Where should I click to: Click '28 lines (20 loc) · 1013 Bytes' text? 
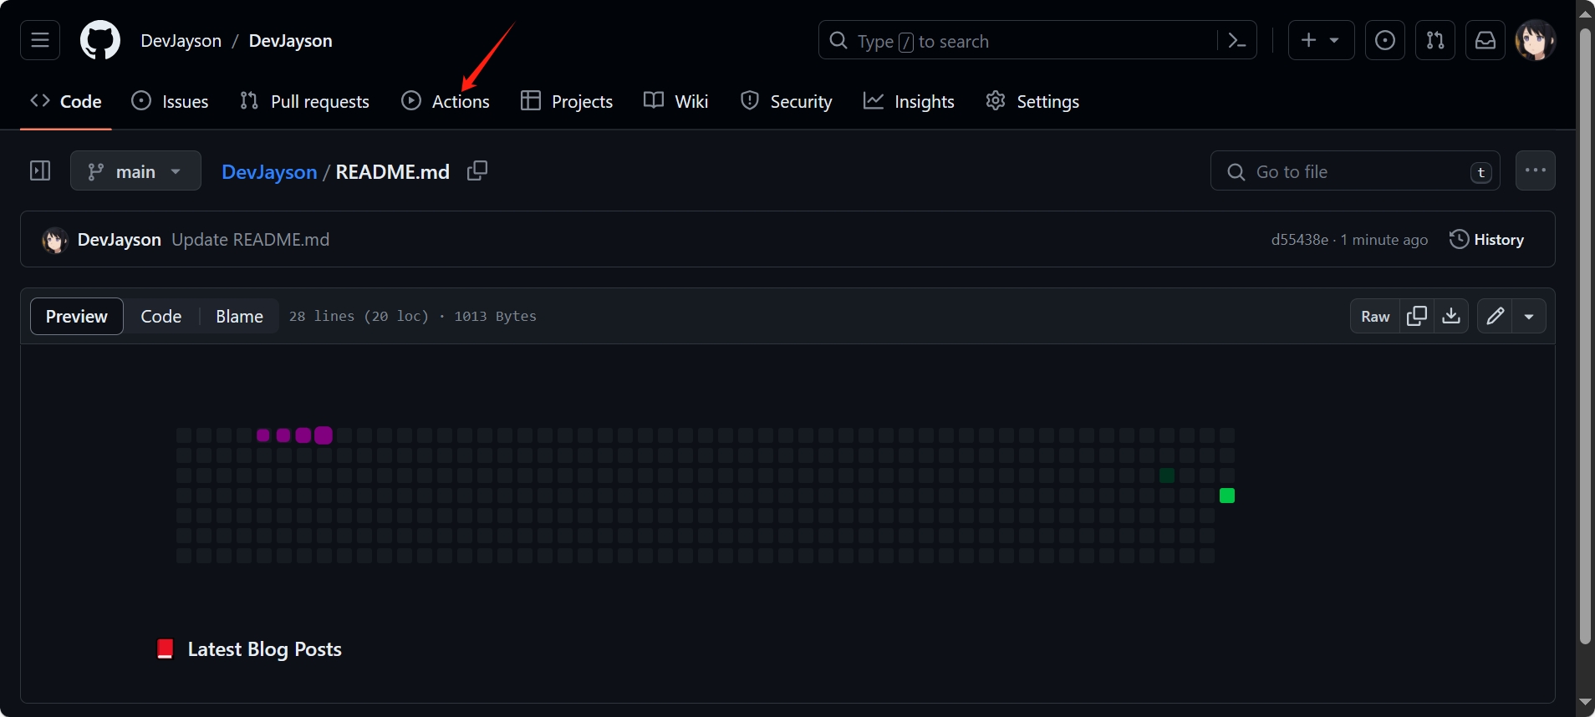coord(413,316)
